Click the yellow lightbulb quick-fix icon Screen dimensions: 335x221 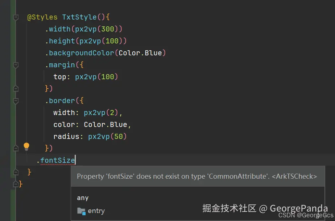(26, 146)
